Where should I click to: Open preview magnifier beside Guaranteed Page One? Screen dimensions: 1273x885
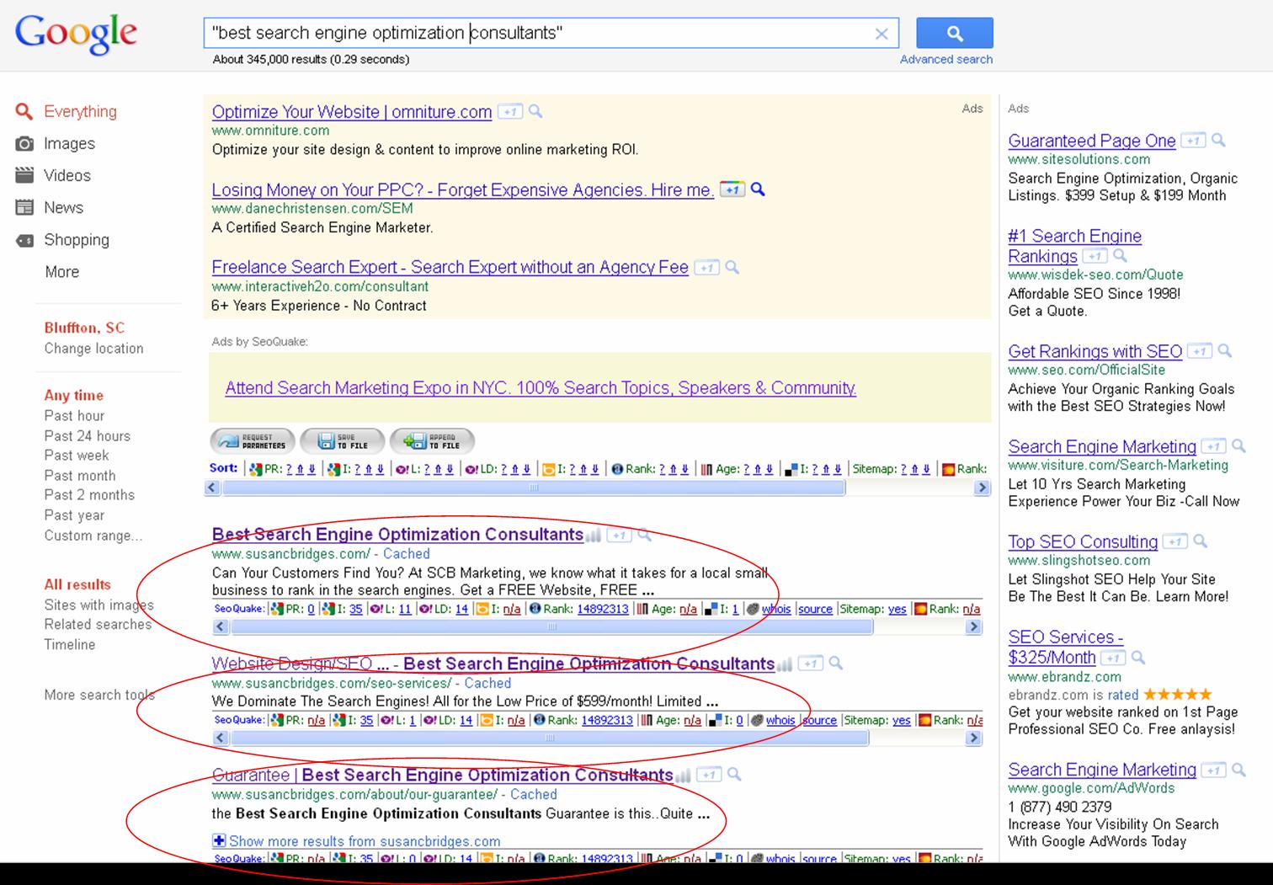[x=1218, y=141]
